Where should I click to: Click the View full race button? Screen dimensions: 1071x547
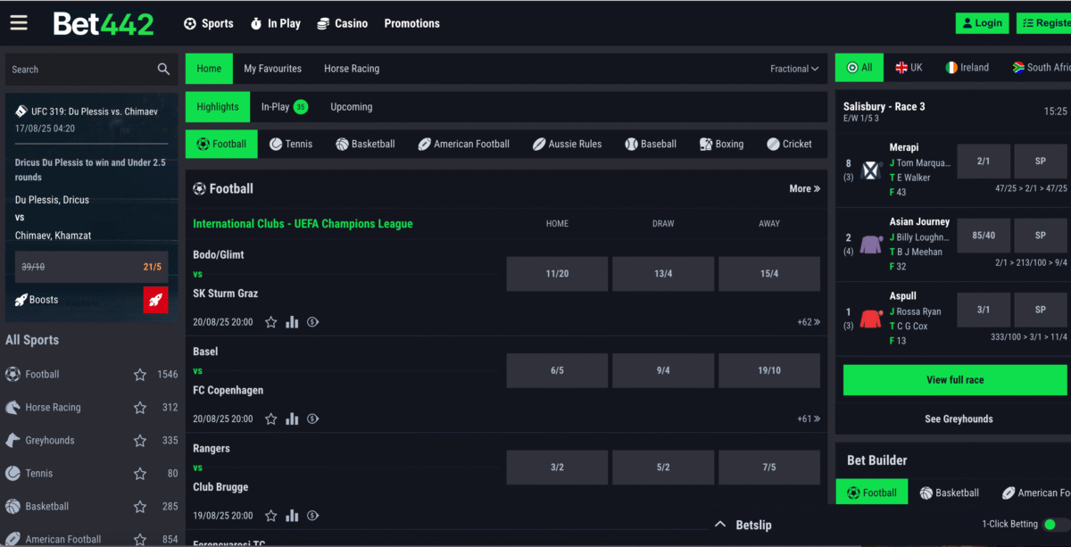(955, 380)
